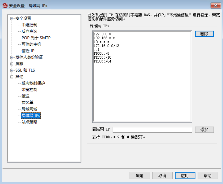This screenshot has width=223, height=184.
Task: Expand the 发件人身份验证 node
Action: [12, 58]
